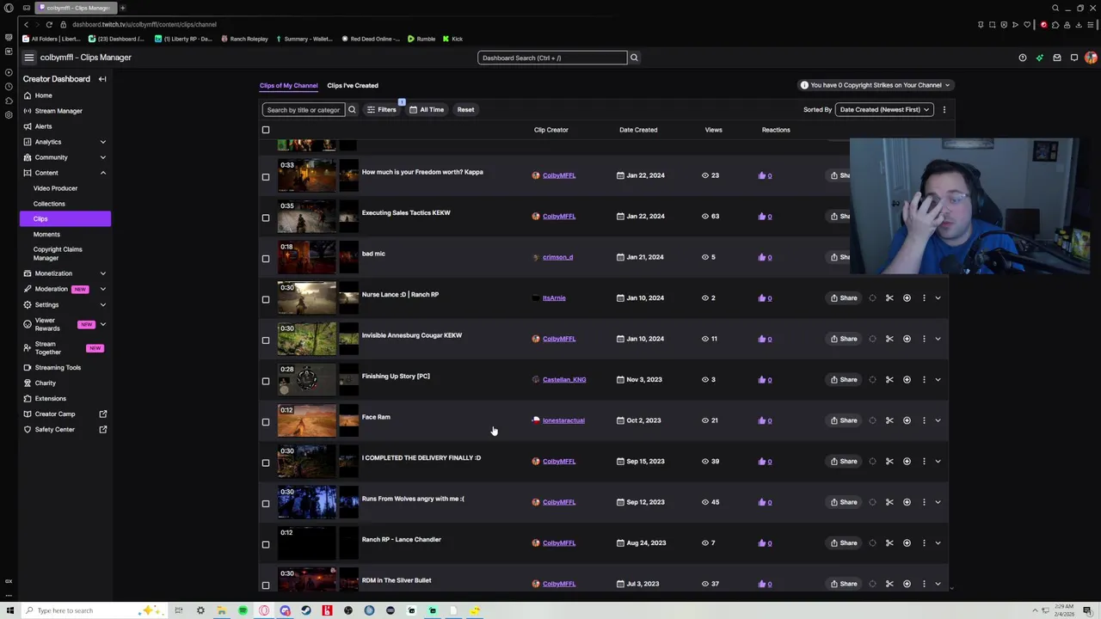This screenshot has height=619, width=1101.
Task: Check the box for How much is your Freedom worth clip
Action: click(x=266, y=176)
